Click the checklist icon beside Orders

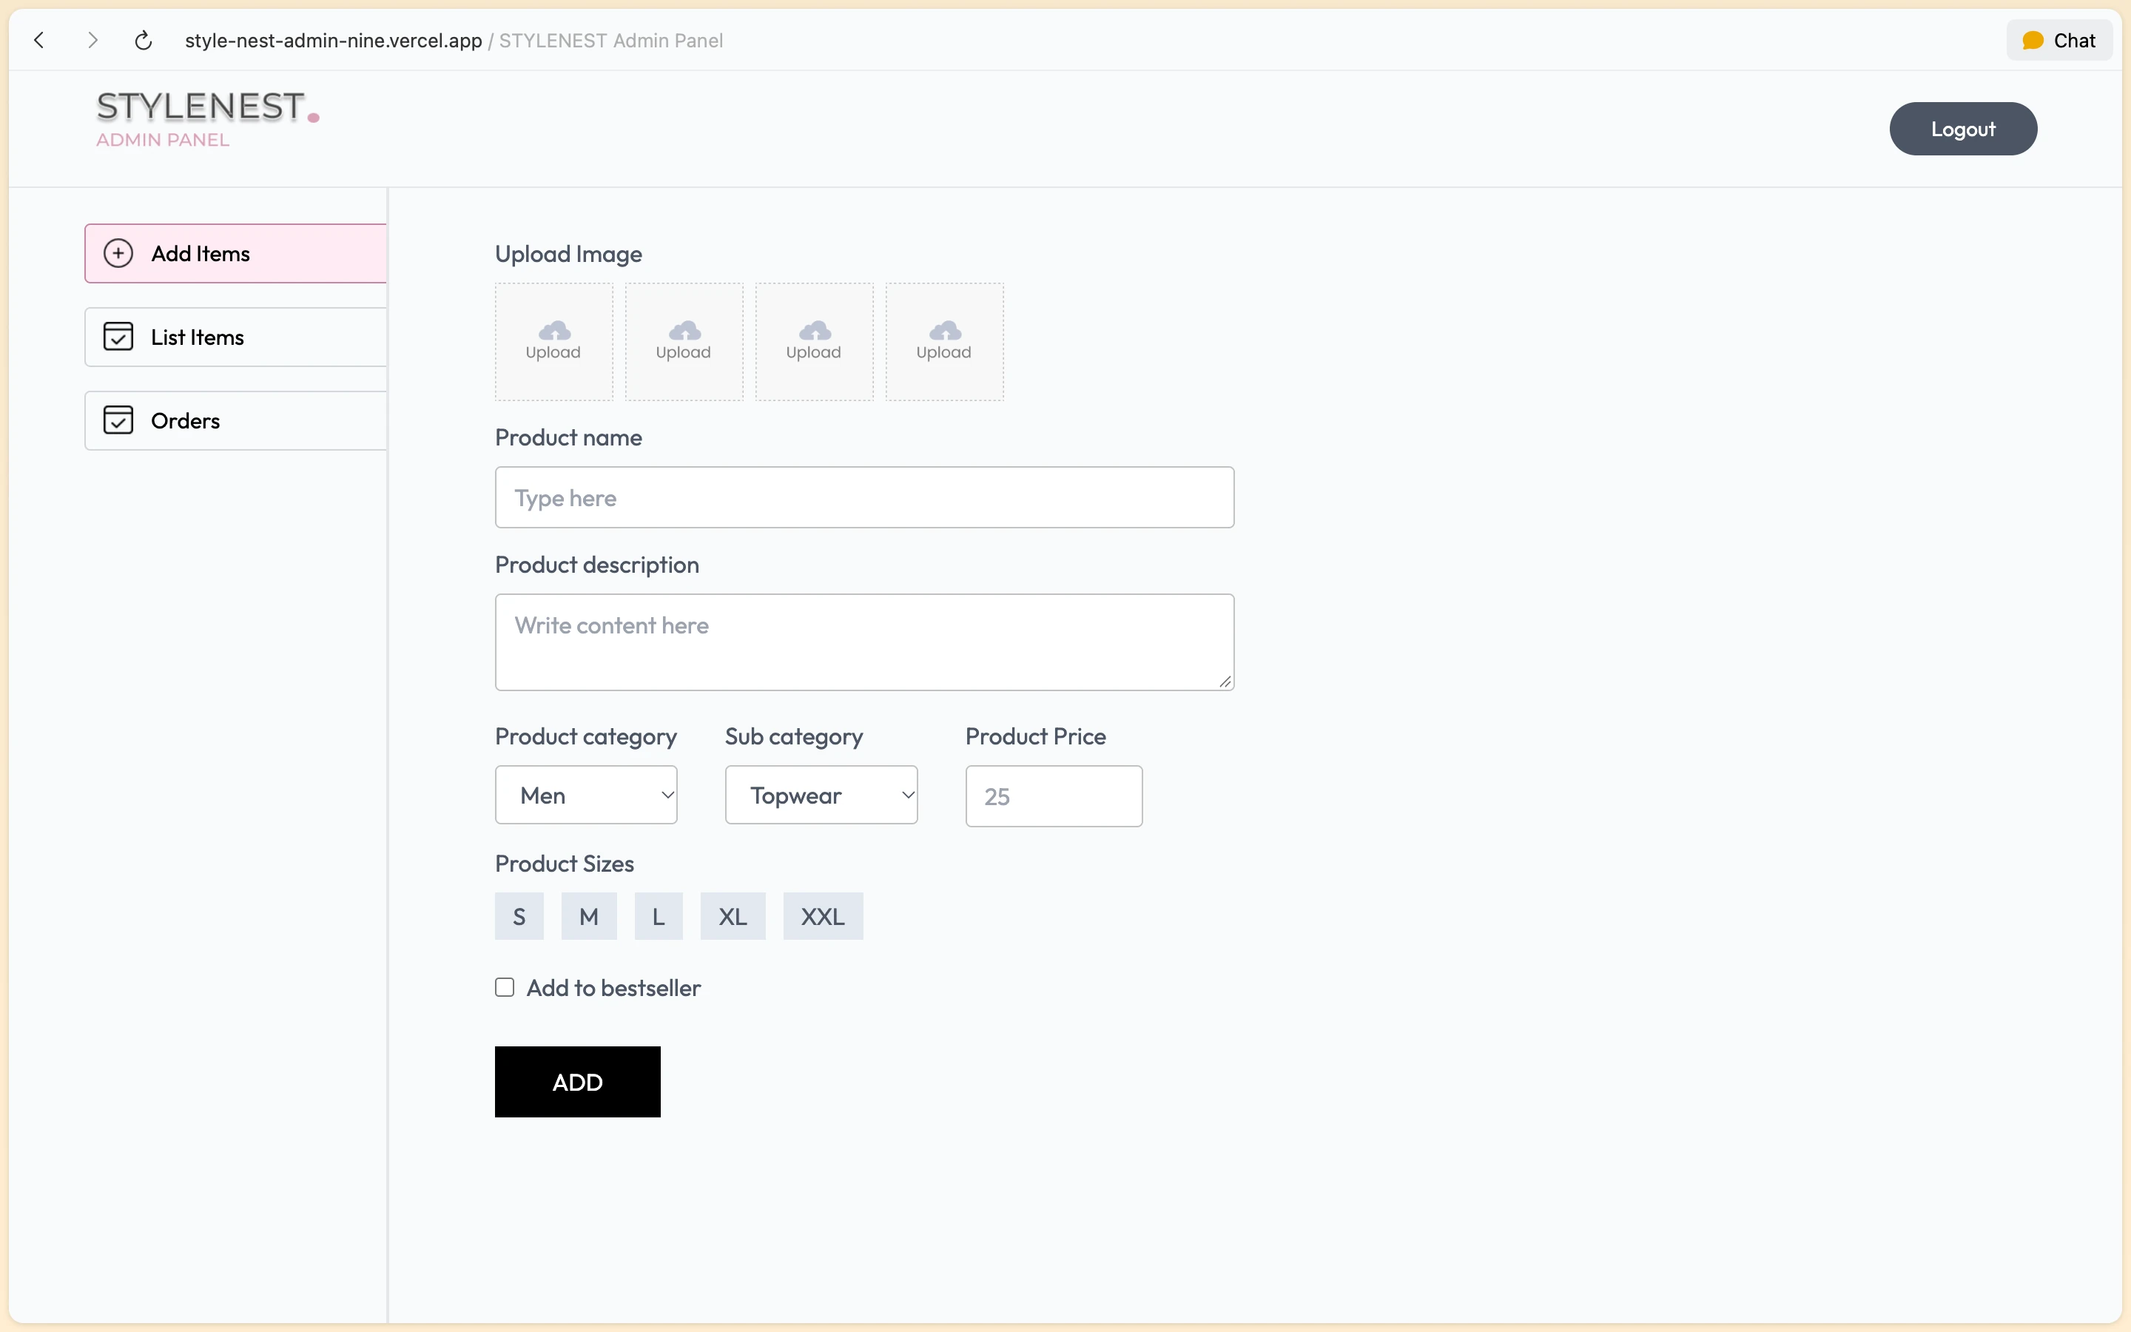[x=118, y=420]
